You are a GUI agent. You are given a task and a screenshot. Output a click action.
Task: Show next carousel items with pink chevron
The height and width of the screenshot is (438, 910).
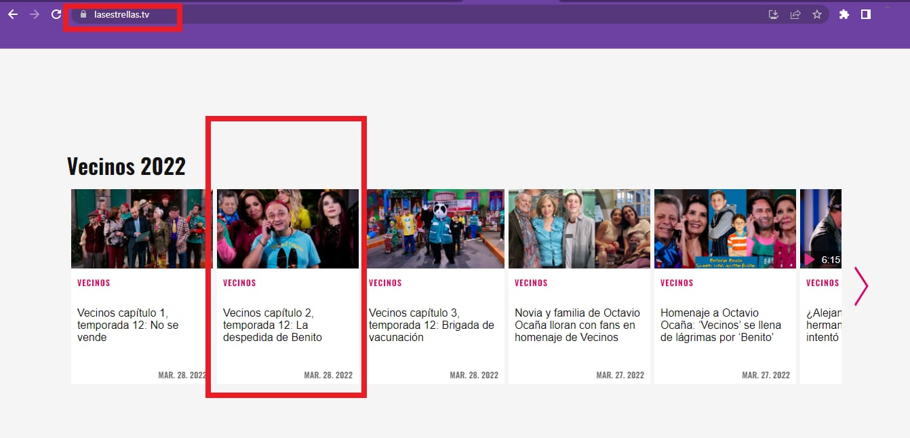click(860, 286)
